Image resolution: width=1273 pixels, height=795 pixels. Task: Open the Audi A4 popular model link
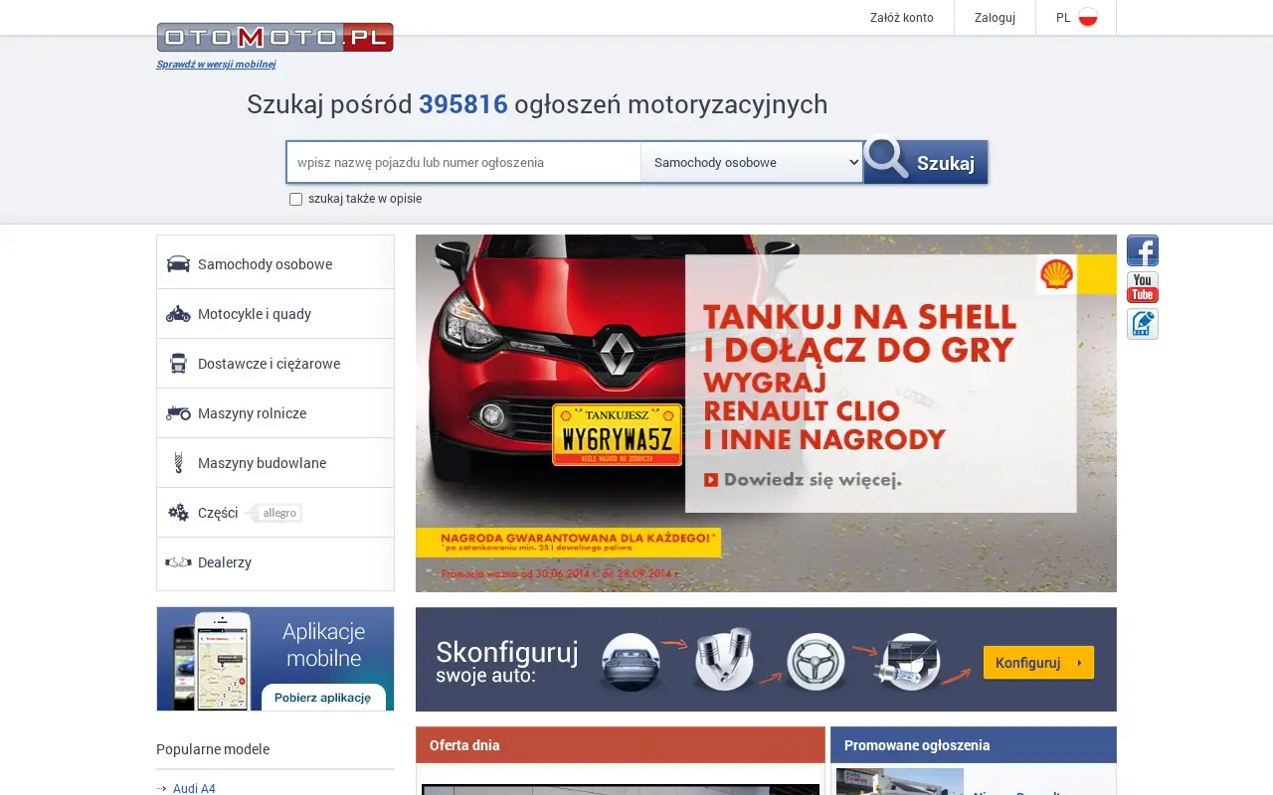point(194,788)
